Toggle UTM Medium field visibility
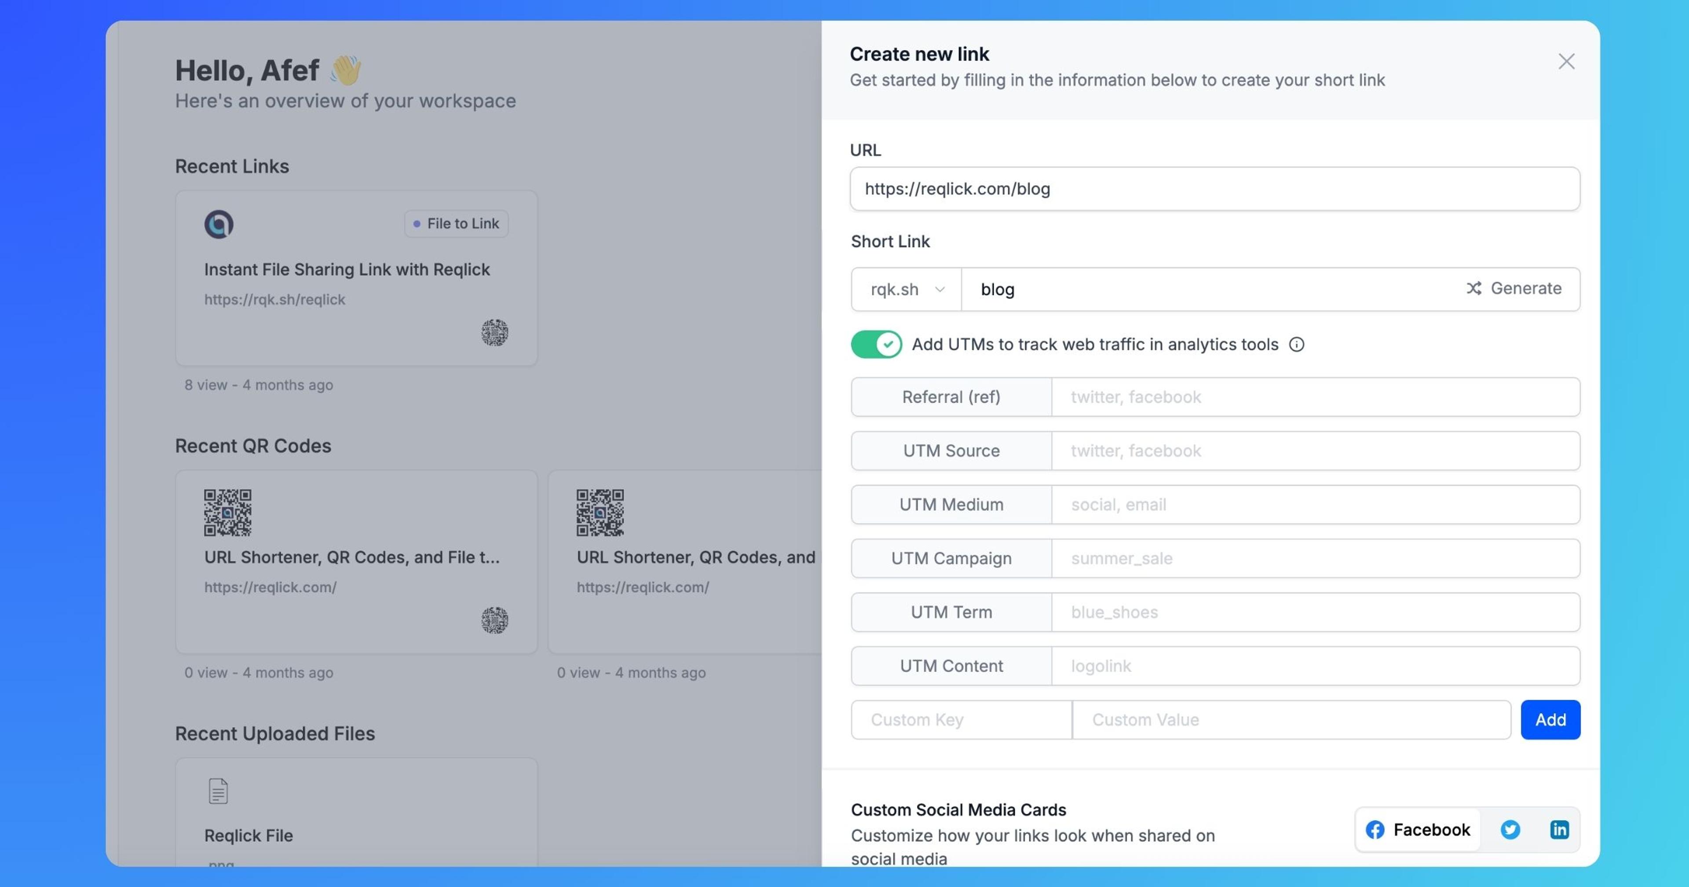The width and height of the screenshot is (1689, 887). pos(951,504)
